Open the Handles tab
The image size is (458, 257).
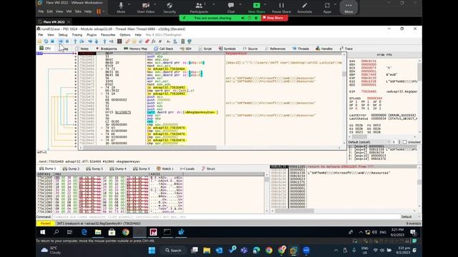(x=324, y=49)
